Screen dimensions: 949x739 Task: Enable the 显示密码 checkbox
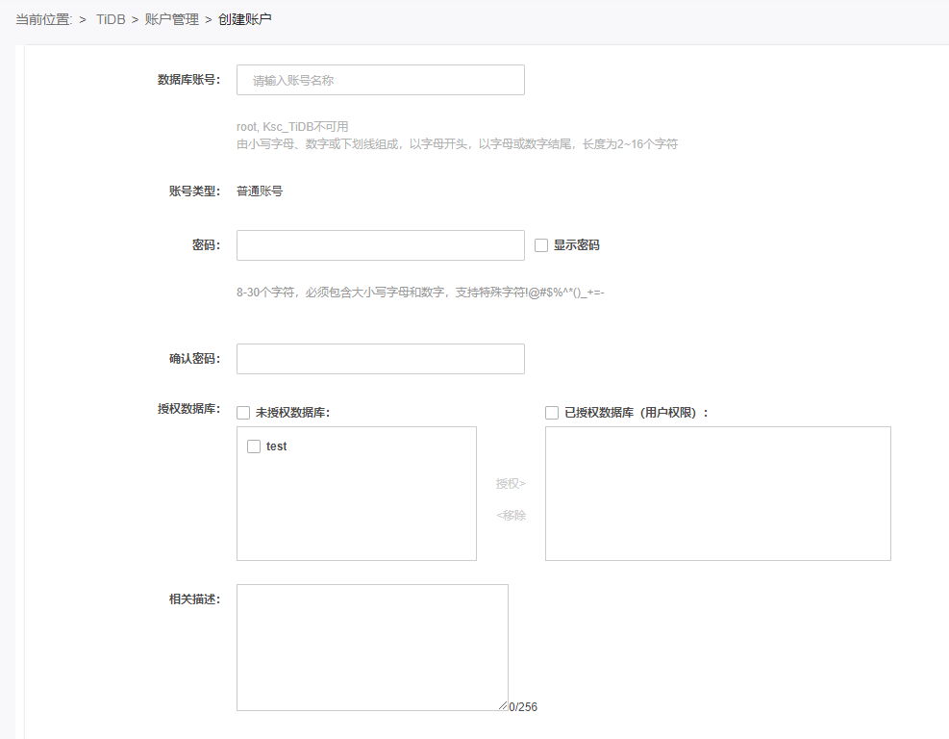point(541,245)
